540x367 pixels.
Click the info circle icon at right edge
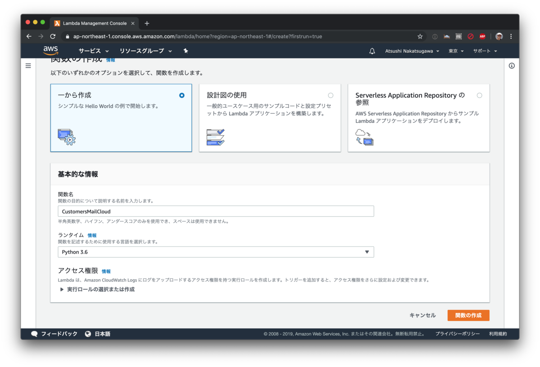(512, 66)
